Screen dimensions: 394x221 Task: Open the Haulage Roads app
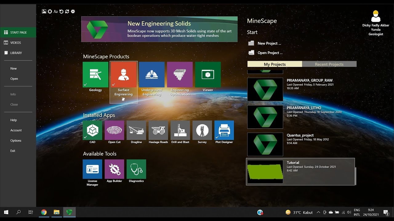click(x=158, y=130)
